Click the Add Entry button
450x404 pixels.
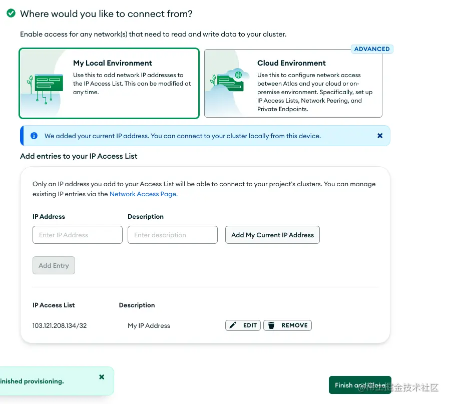coord(54,265)
